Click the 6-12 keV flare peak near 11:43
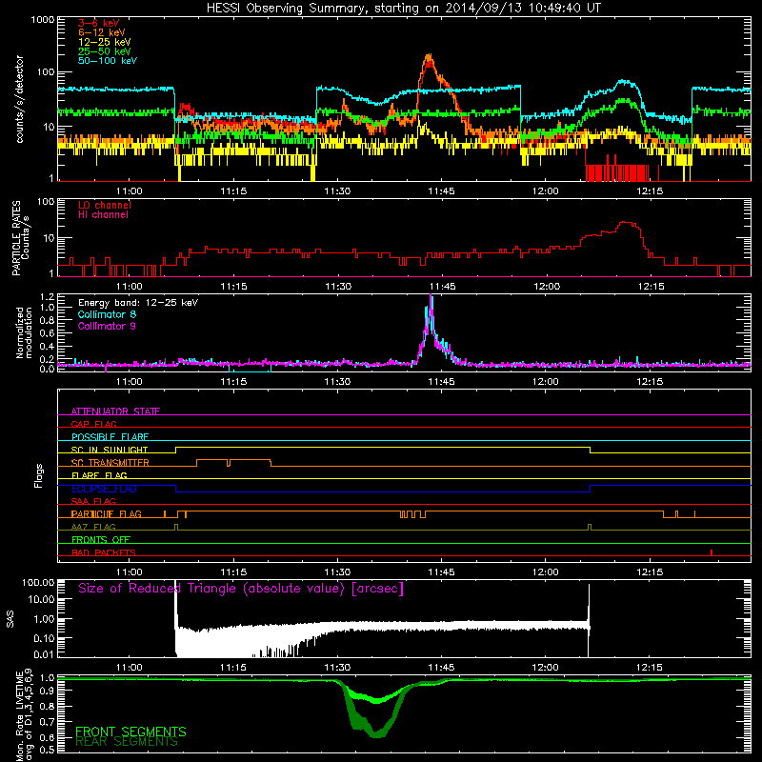This screenshot has width=762, height=762. click(429, 56)
